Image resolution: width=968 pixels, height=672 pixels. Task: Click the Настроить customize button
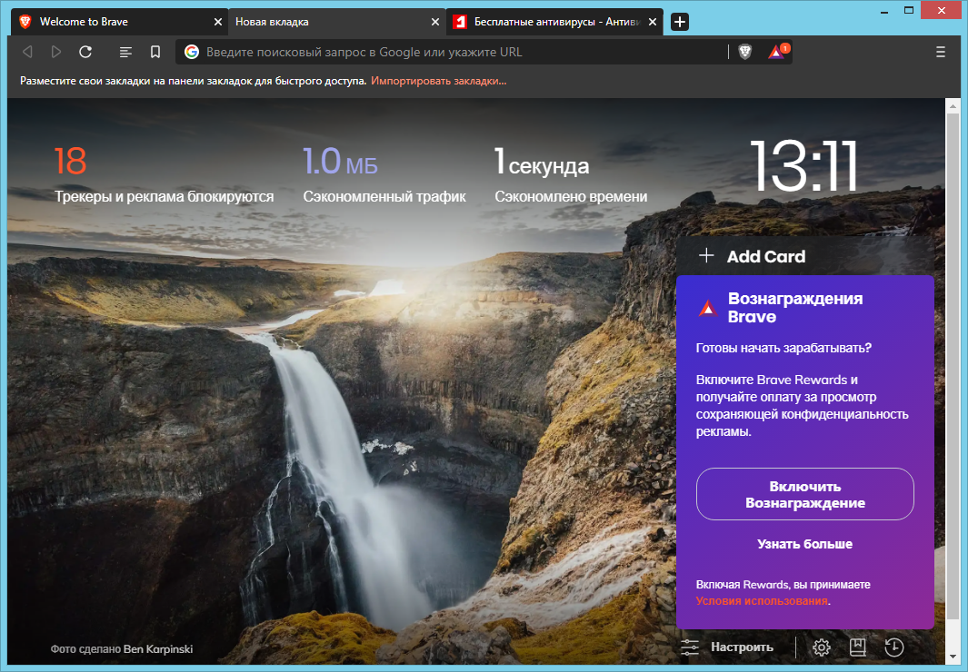point(727,647)
